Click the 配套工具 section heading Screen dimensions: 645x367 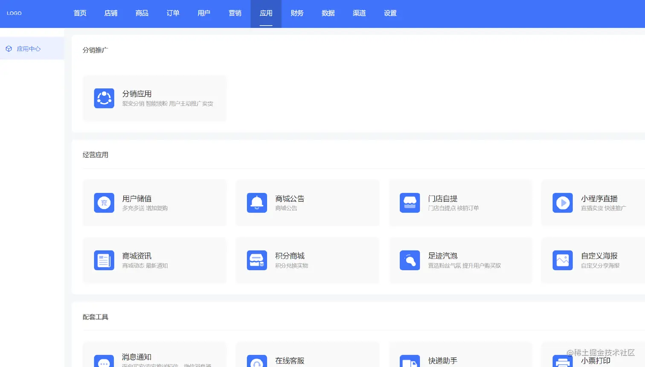click(x=96, y=317)
